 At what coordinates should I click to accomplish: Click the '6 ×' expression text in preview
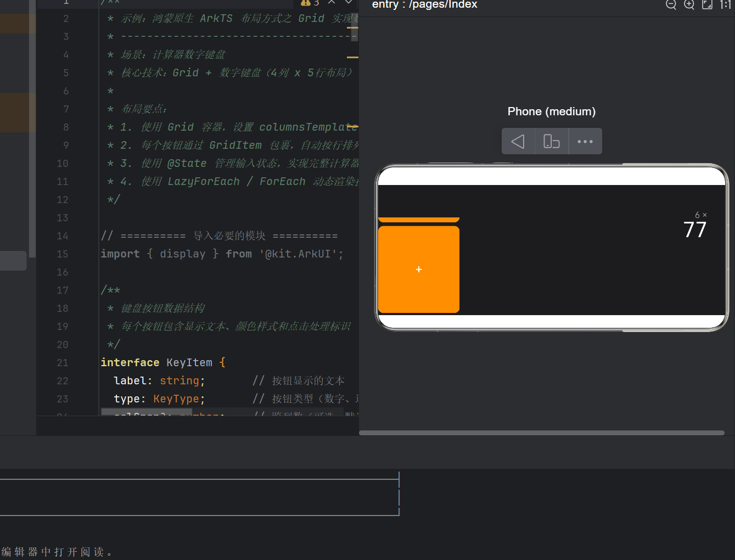(701, 215)
